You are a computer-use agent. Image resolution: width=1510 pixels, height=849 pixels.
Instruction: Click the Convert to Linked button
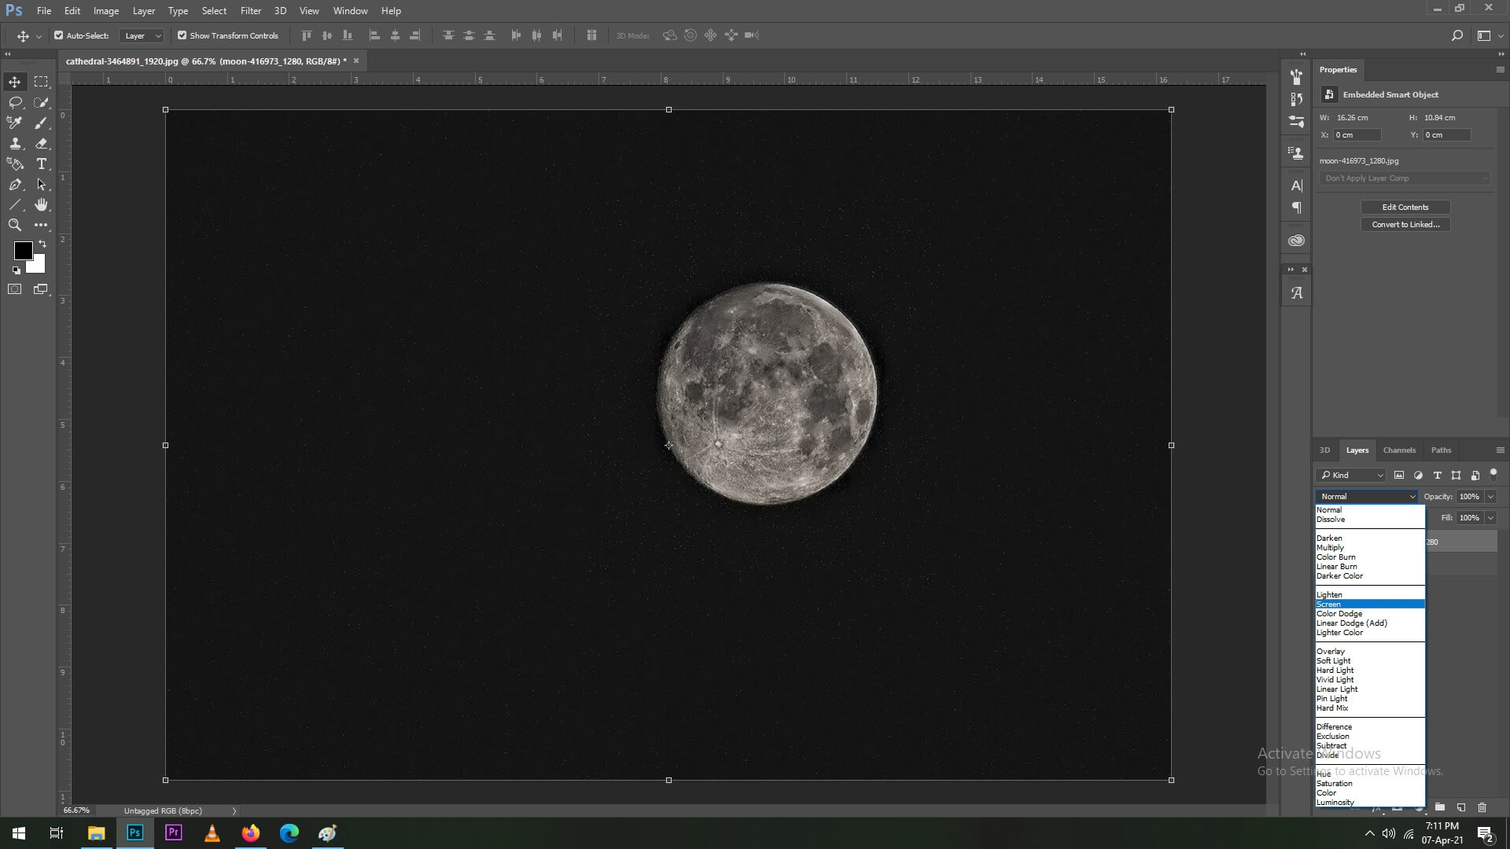coord(1405,225)
